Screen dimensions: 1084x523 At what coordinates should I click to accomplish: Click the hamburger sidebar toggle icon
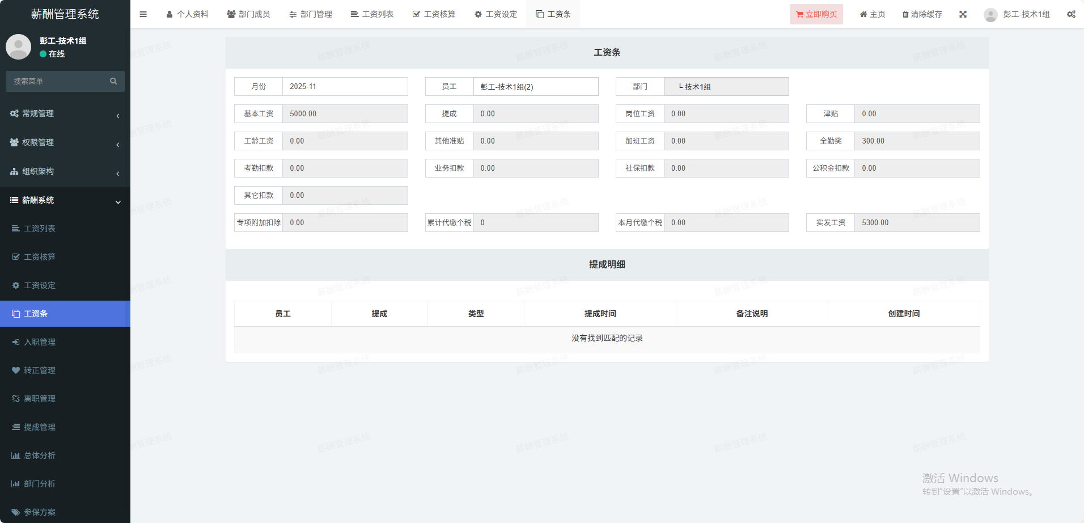(143, 14)
